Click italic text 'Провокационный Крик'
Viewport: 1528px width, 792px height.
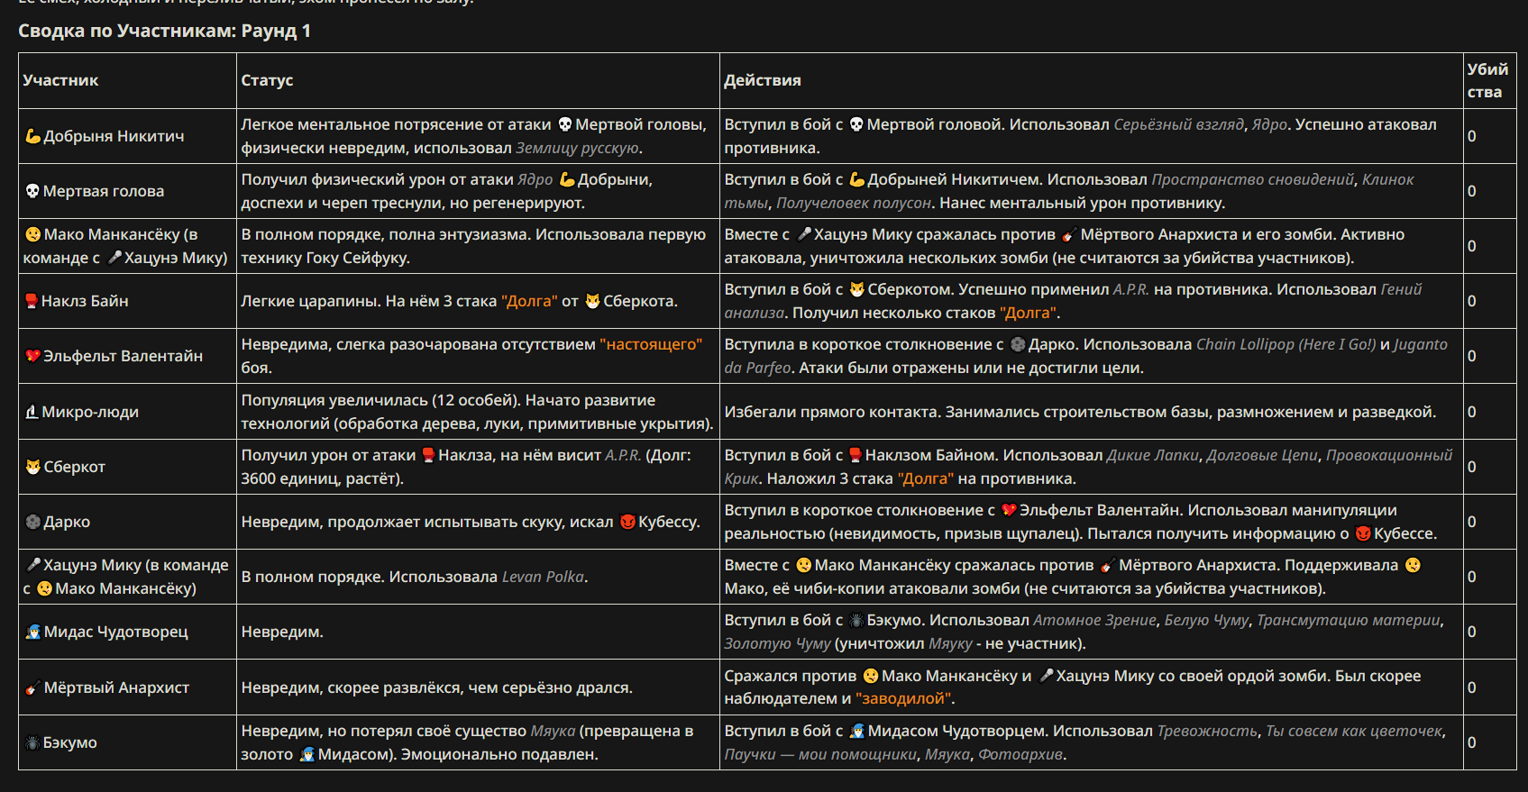coord(1088,467)
